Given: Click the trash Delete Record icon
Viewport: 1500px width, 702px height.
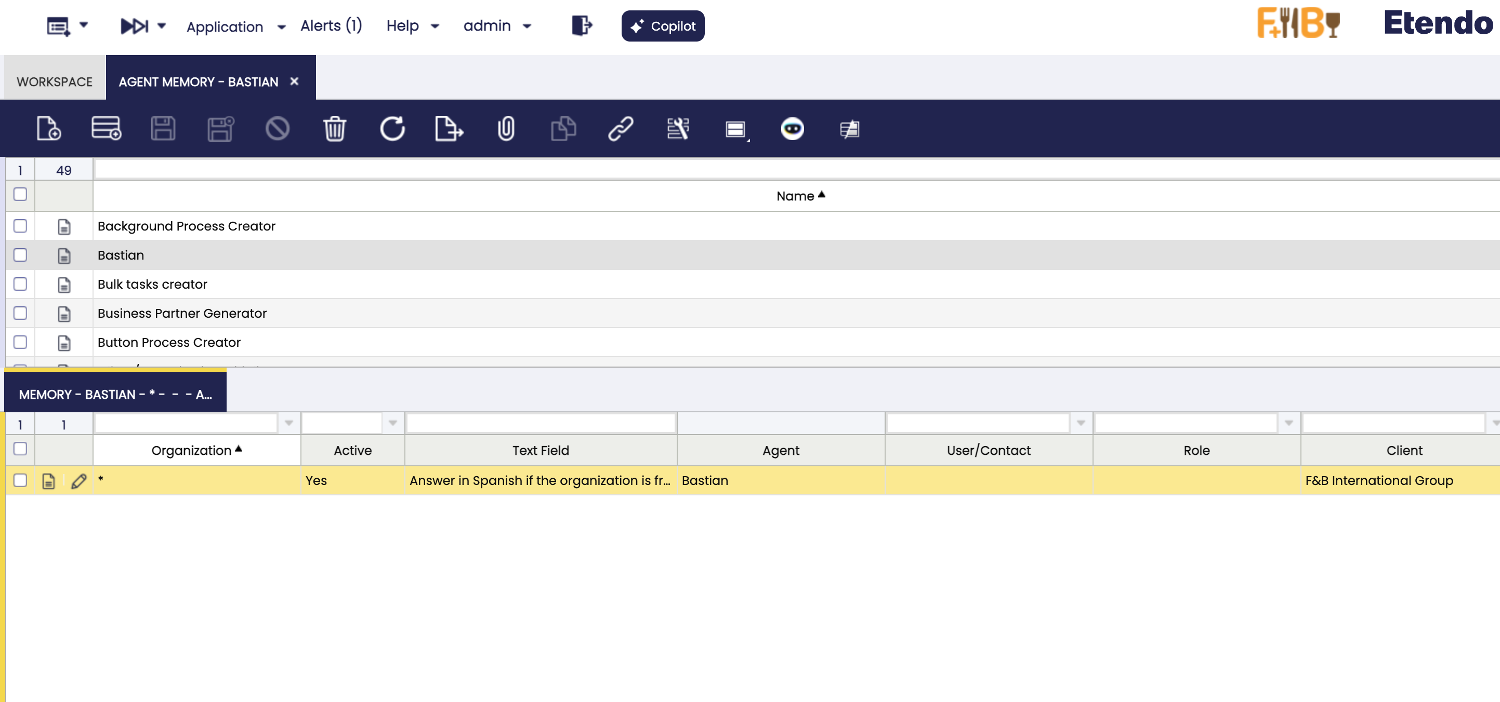Looking at the screenshot, I should [335, 128].
